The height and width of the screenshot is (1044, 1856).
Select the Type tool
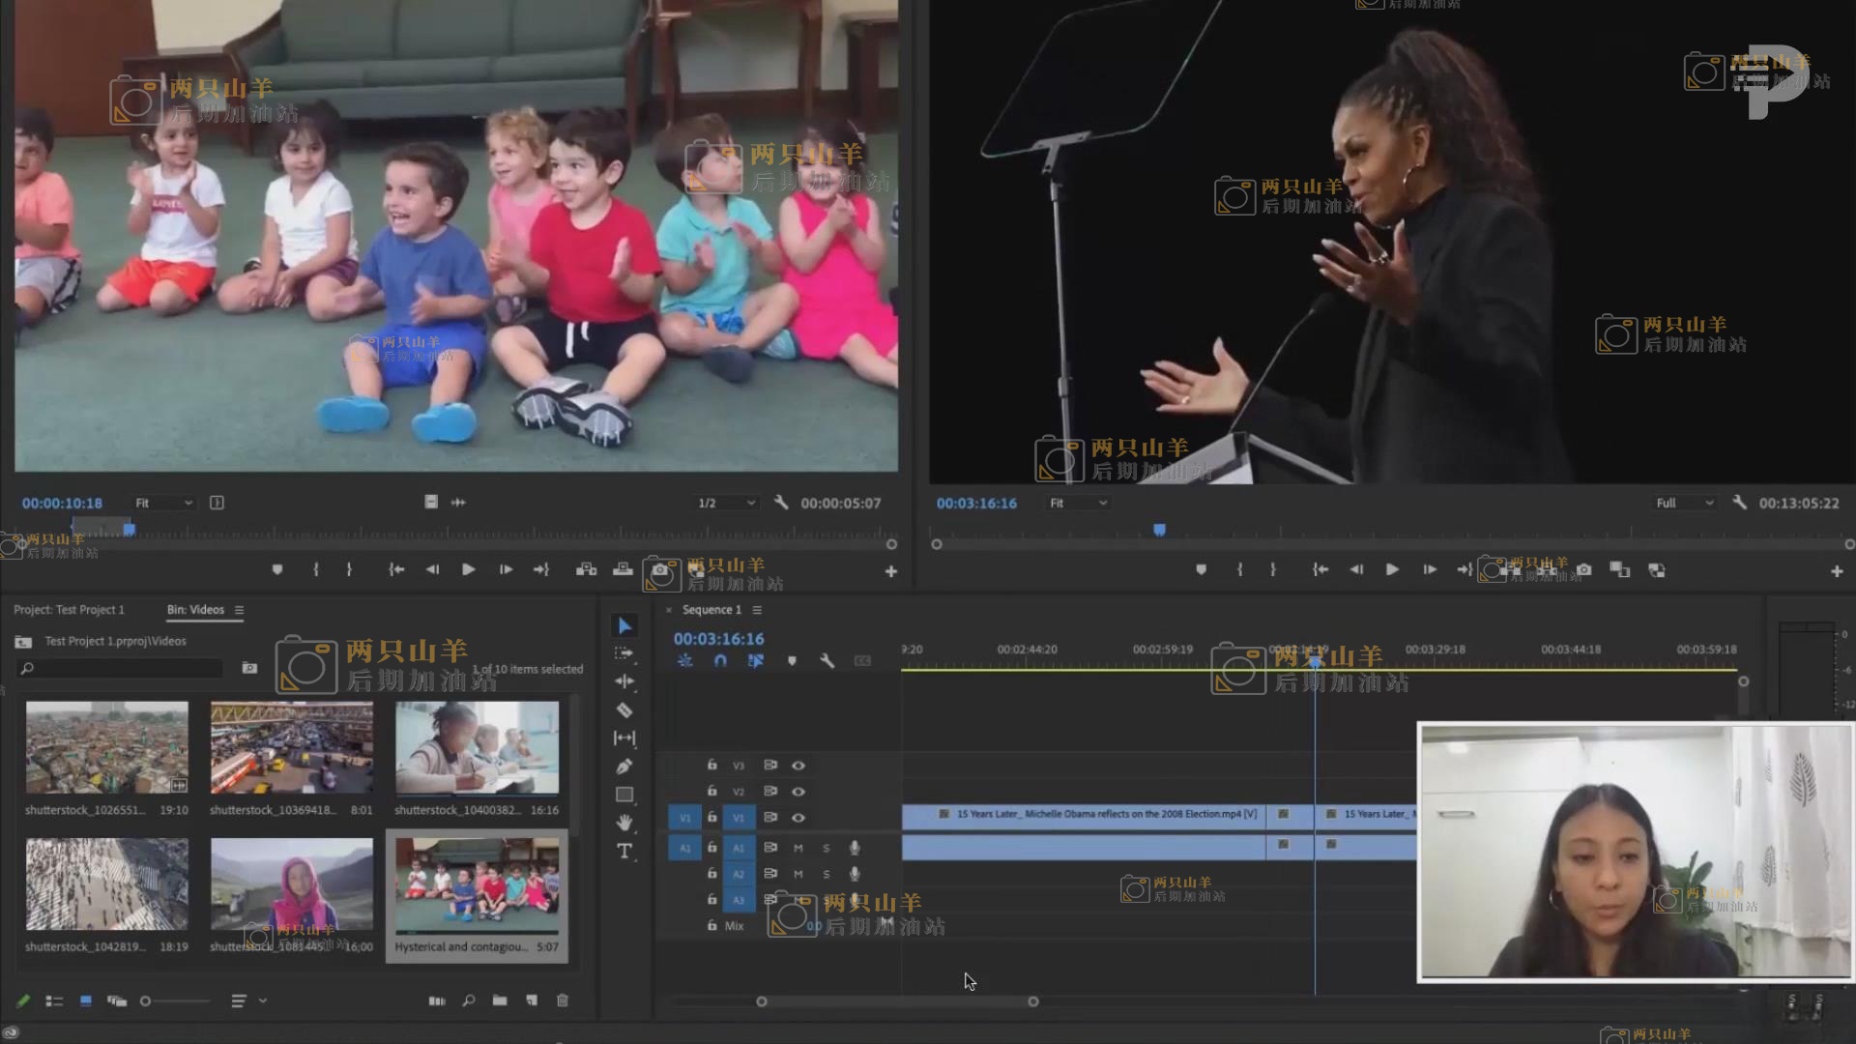pyautogui.click(x=624, y=852)
